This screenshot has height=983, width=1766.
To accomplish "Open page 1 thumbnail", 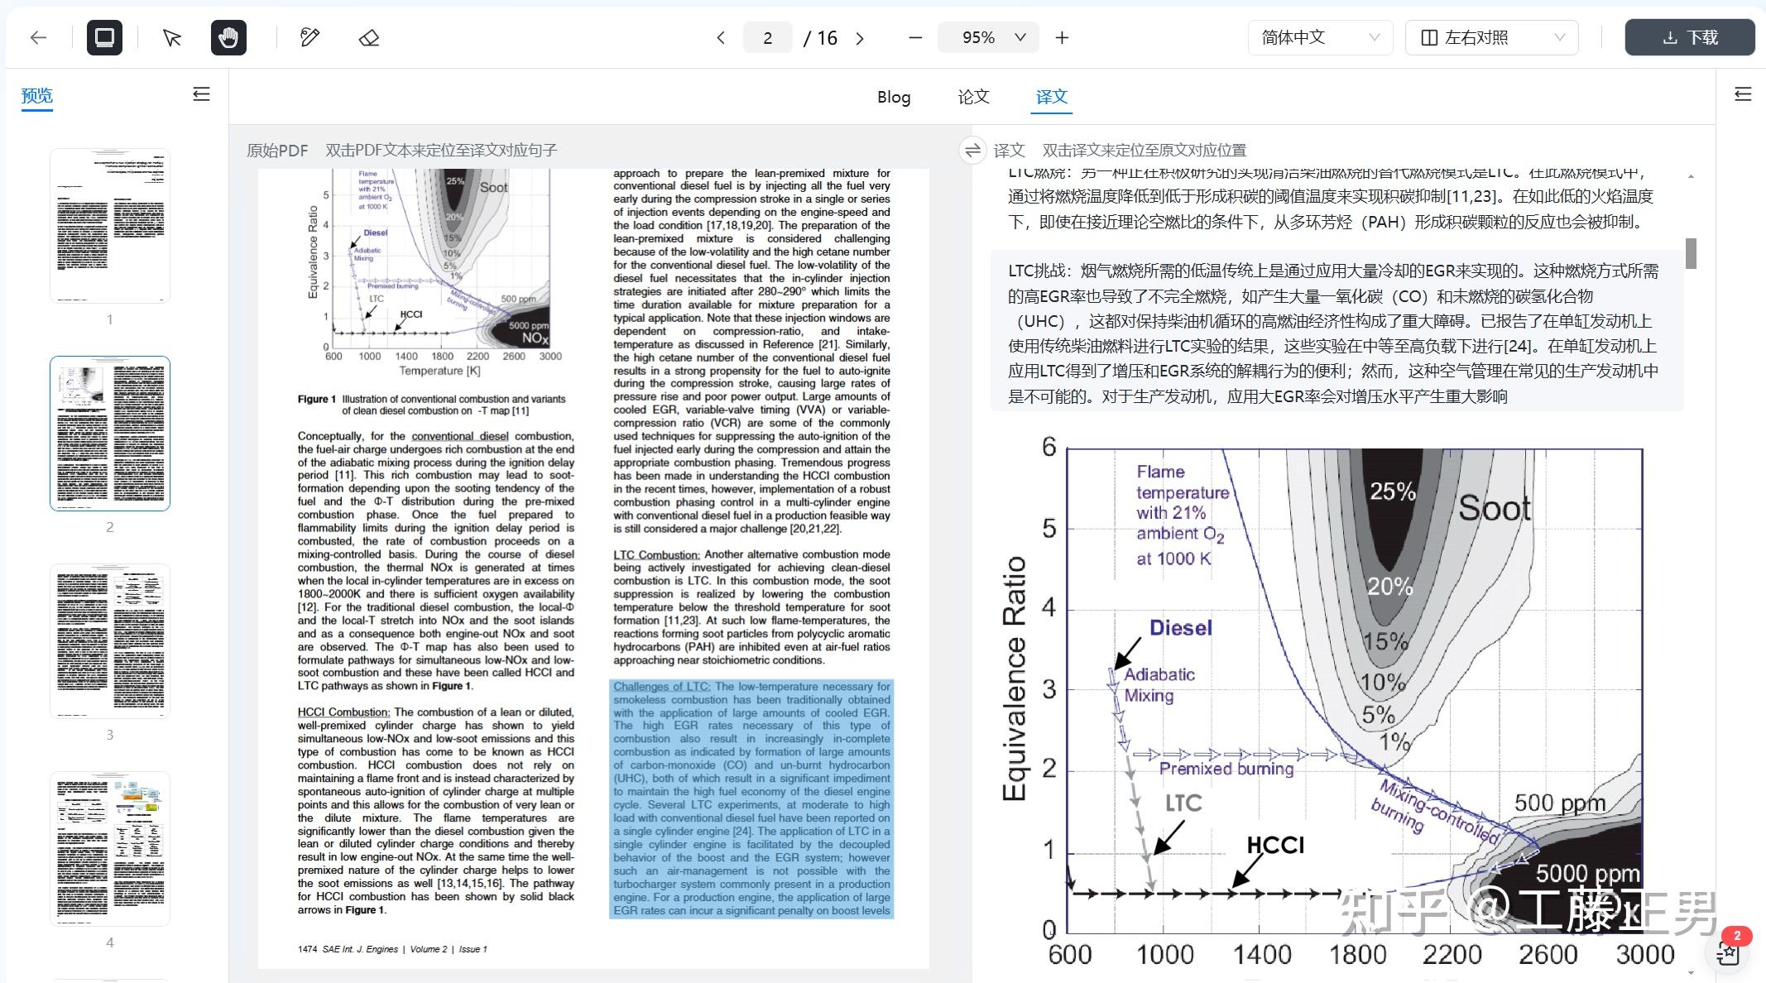I will click(x=110, y=226).
